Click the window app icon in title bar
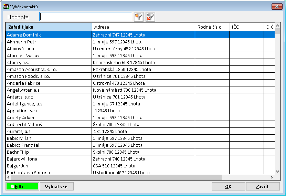 tap(6, 7)
